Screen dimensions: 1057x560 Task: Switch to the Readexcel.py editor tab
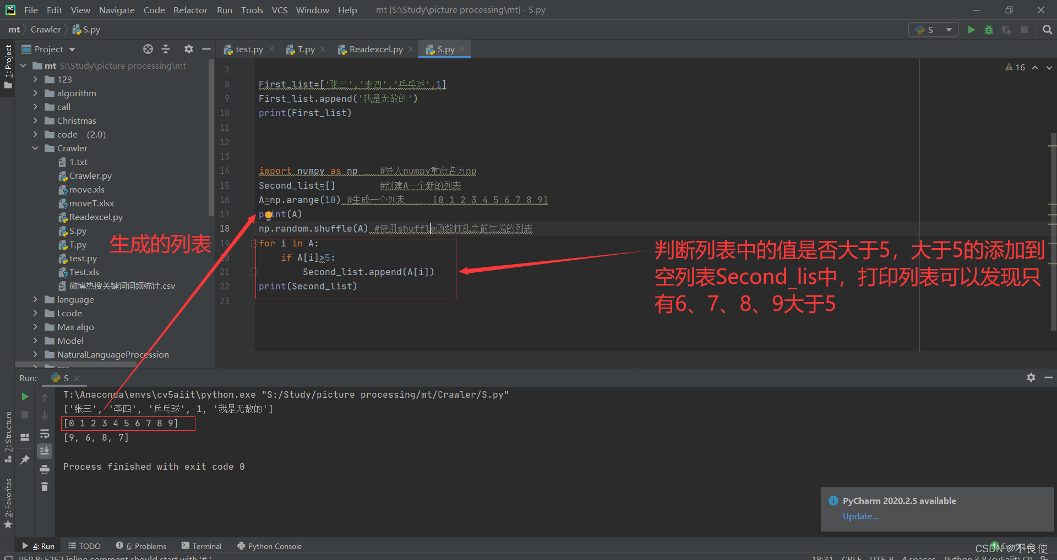point(376,49)
